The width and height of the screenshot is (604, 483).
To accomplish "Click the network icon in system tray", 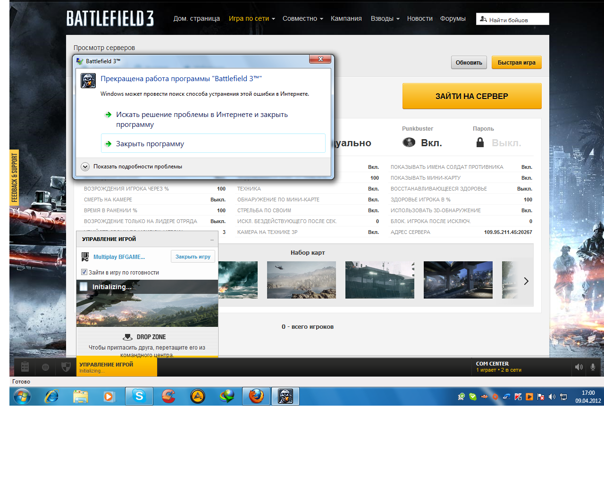I will 563,397.
